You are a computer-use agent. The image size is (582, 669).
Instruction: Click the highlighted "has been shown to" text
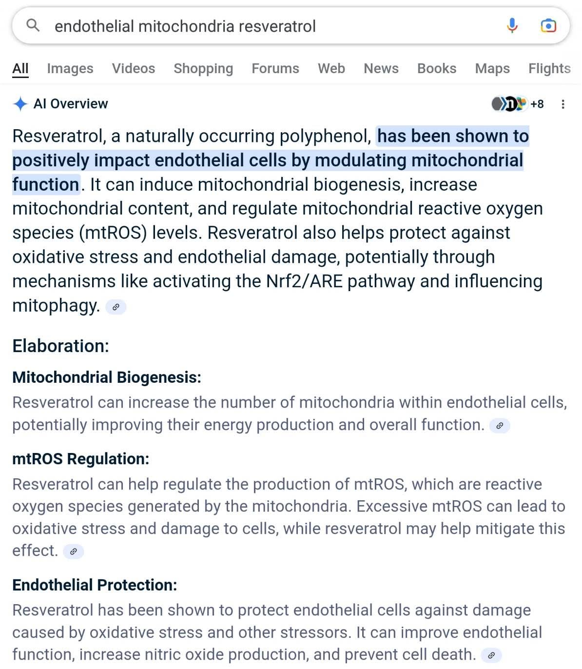pos(453,136)
